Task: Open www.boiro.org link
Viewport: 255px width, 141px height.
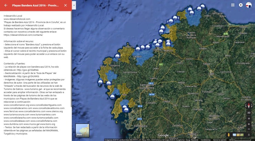Action: tap(48, 124)
